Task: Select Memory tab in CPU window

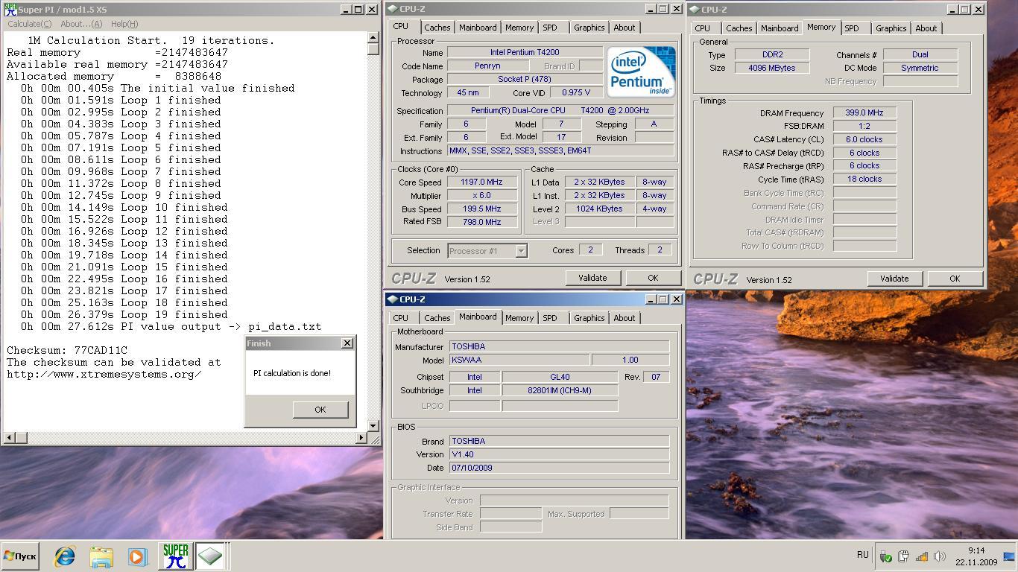Action: 519,28
